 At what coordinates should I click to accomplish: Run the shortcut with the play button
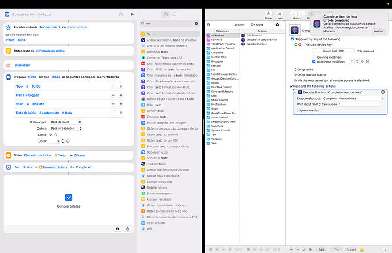click(x=132, y=14)
